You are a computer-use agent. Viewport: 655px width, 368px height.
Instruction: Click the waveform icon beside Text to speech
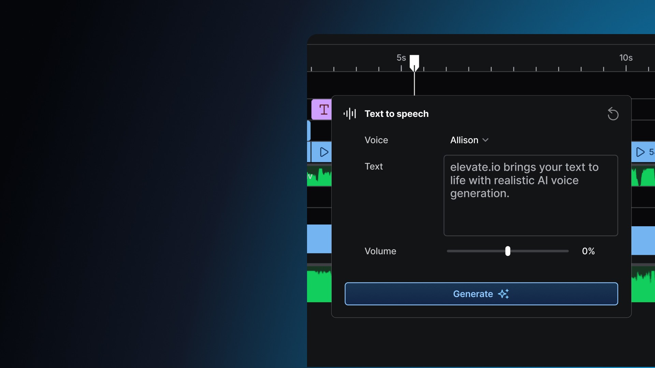(350, 114)
